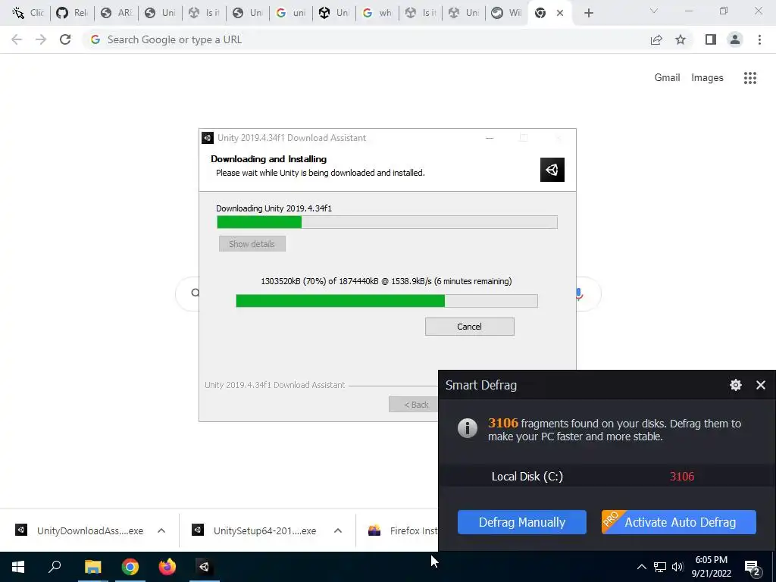
Task: Reload the current page
Action: pyautogui.click(x=65, y=39)
